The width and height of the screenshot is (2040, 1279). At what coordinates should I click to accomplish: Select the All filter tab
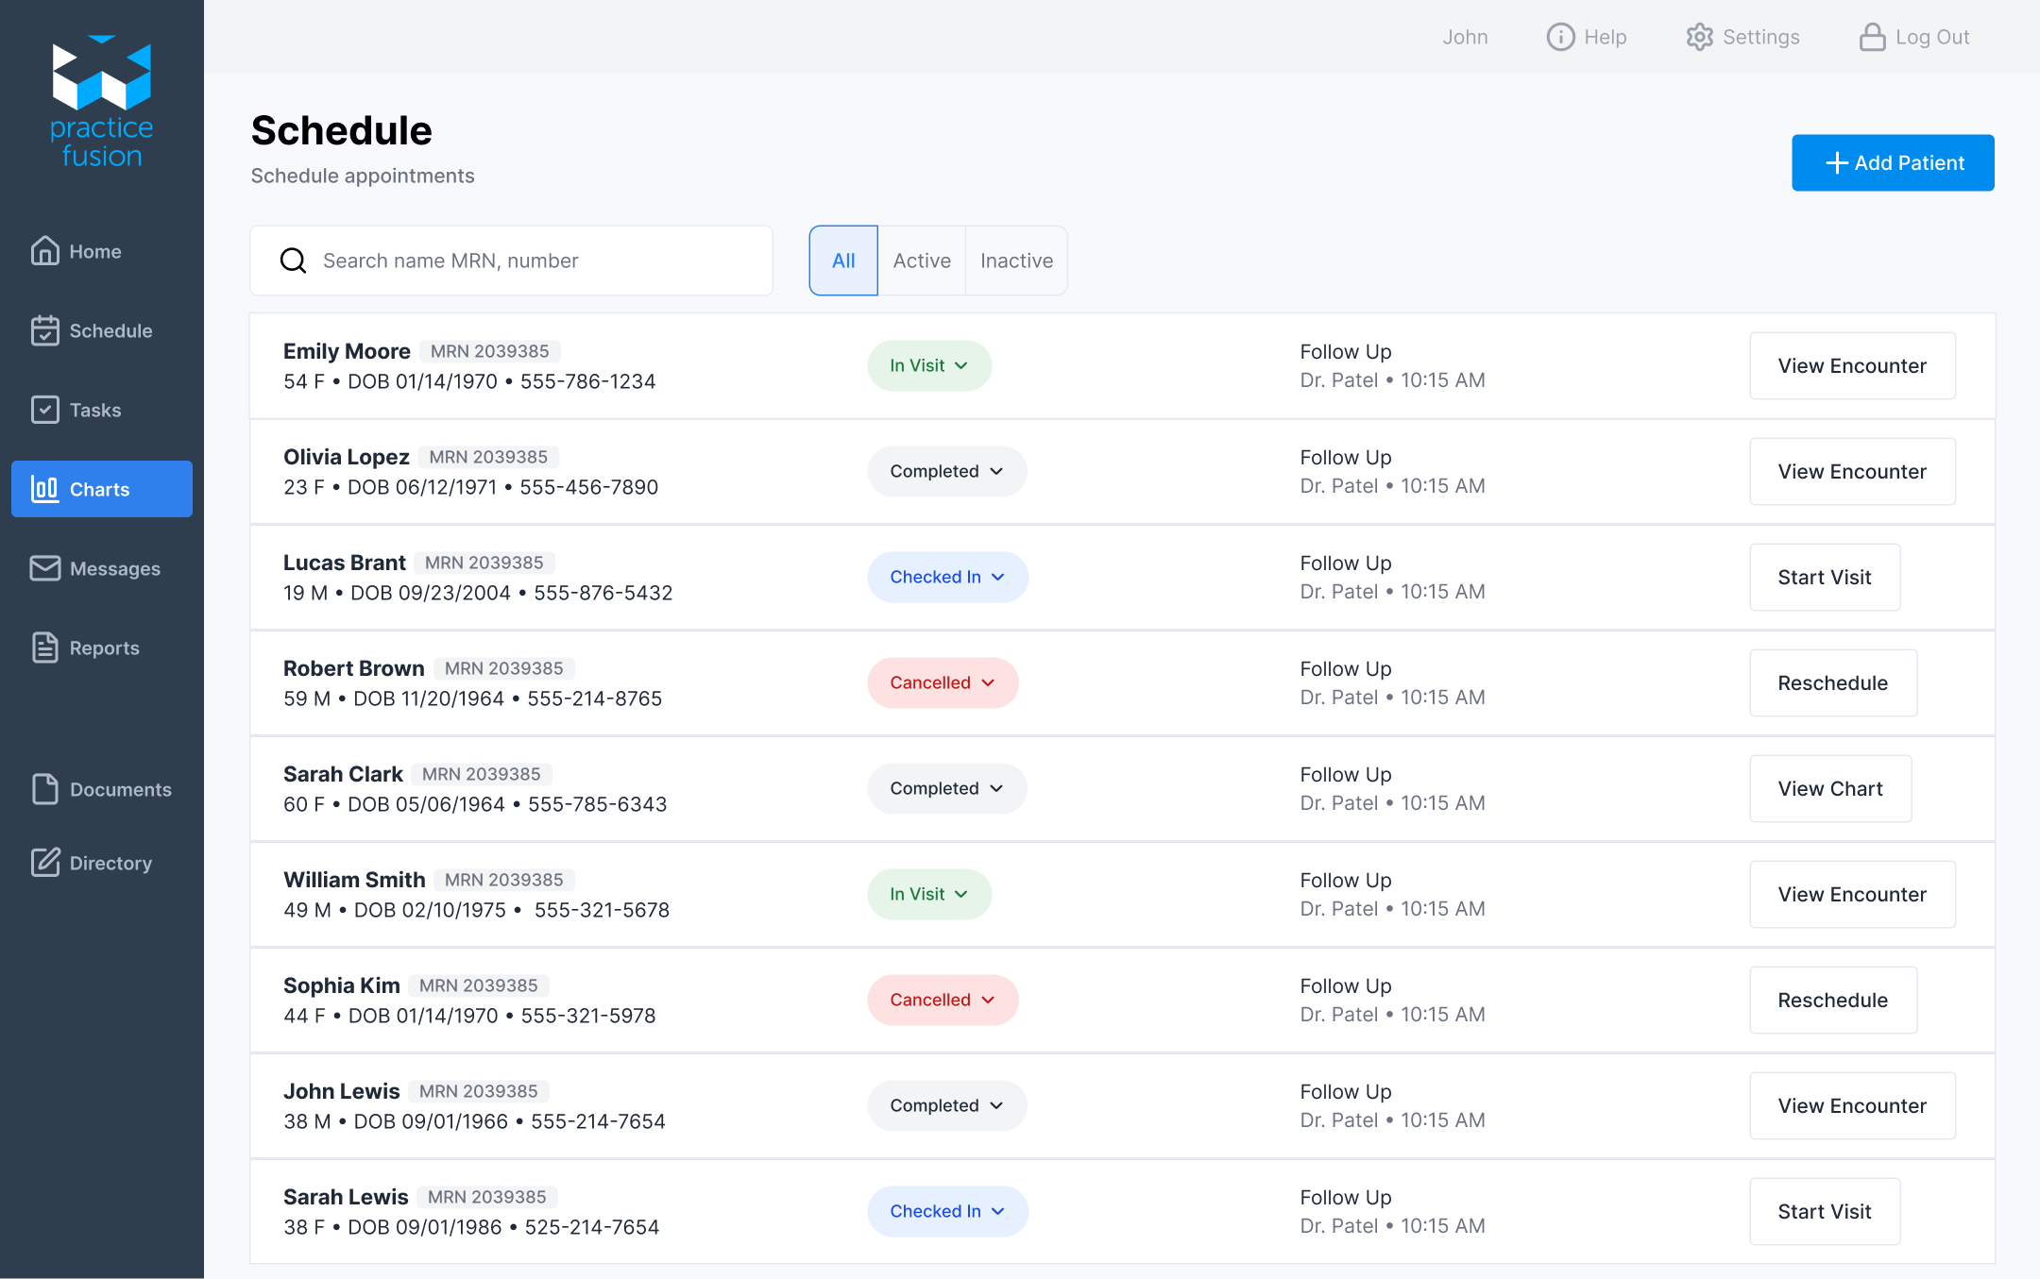[x=843, y=261]
